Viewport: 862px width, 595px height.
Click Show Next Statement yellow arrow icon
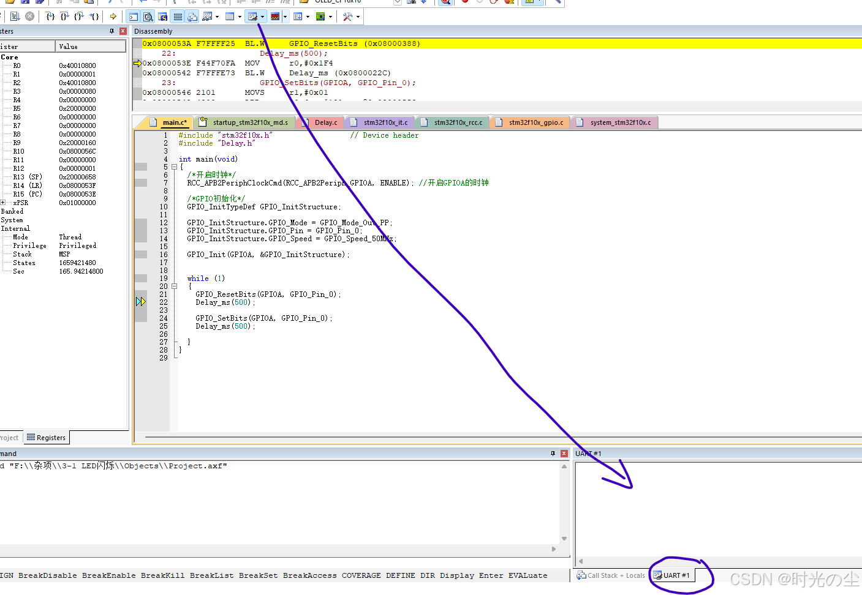point(113,17)
